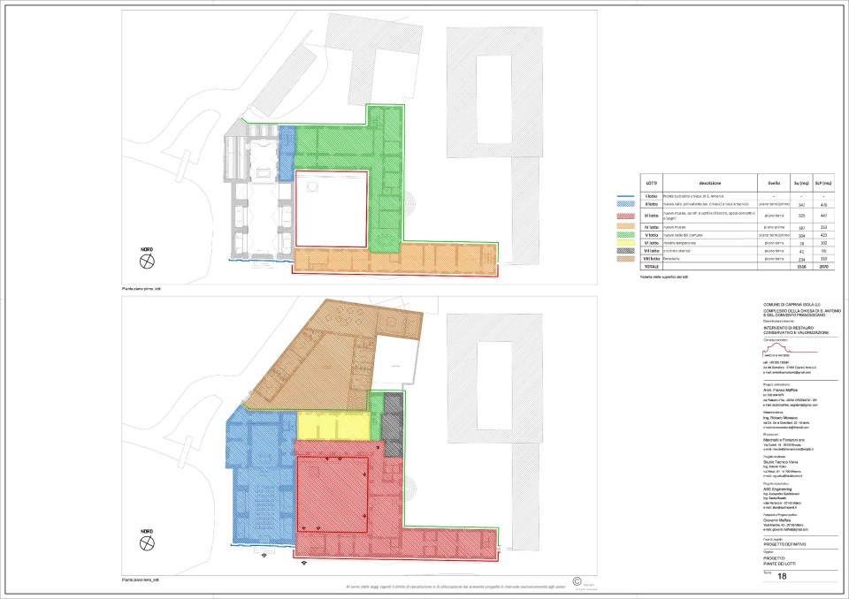Screen dimensions: 849x599
Task: Click the TOTALE row in lots table
Action: (x=652, y=266)
